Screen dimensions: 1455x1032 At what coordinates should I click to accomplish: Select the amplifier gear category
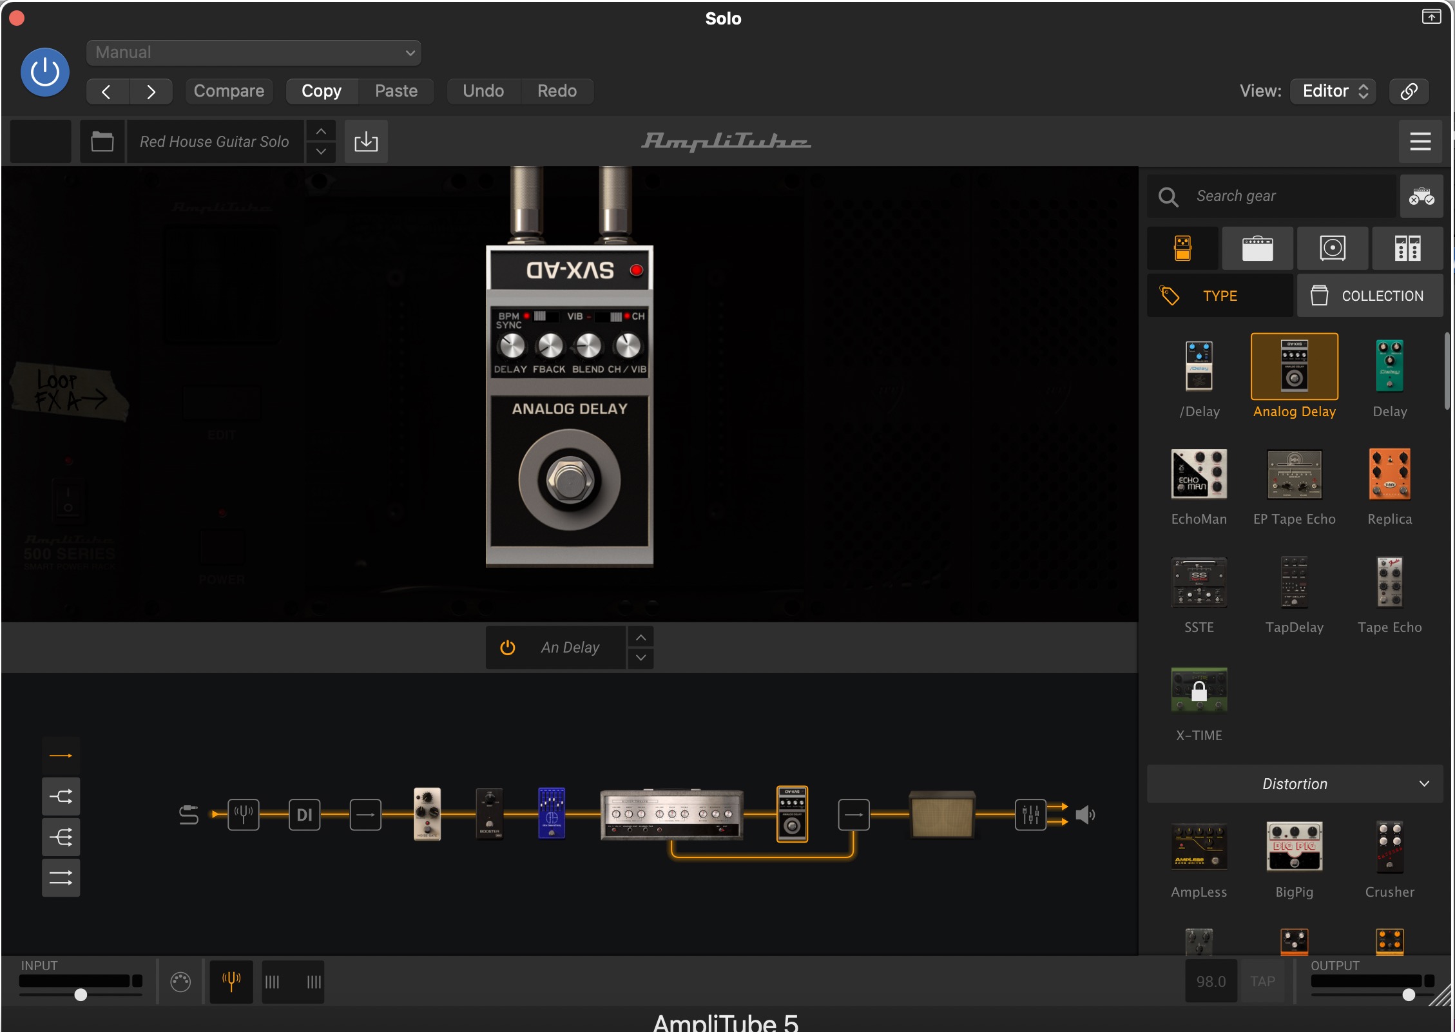point(1257,248)
